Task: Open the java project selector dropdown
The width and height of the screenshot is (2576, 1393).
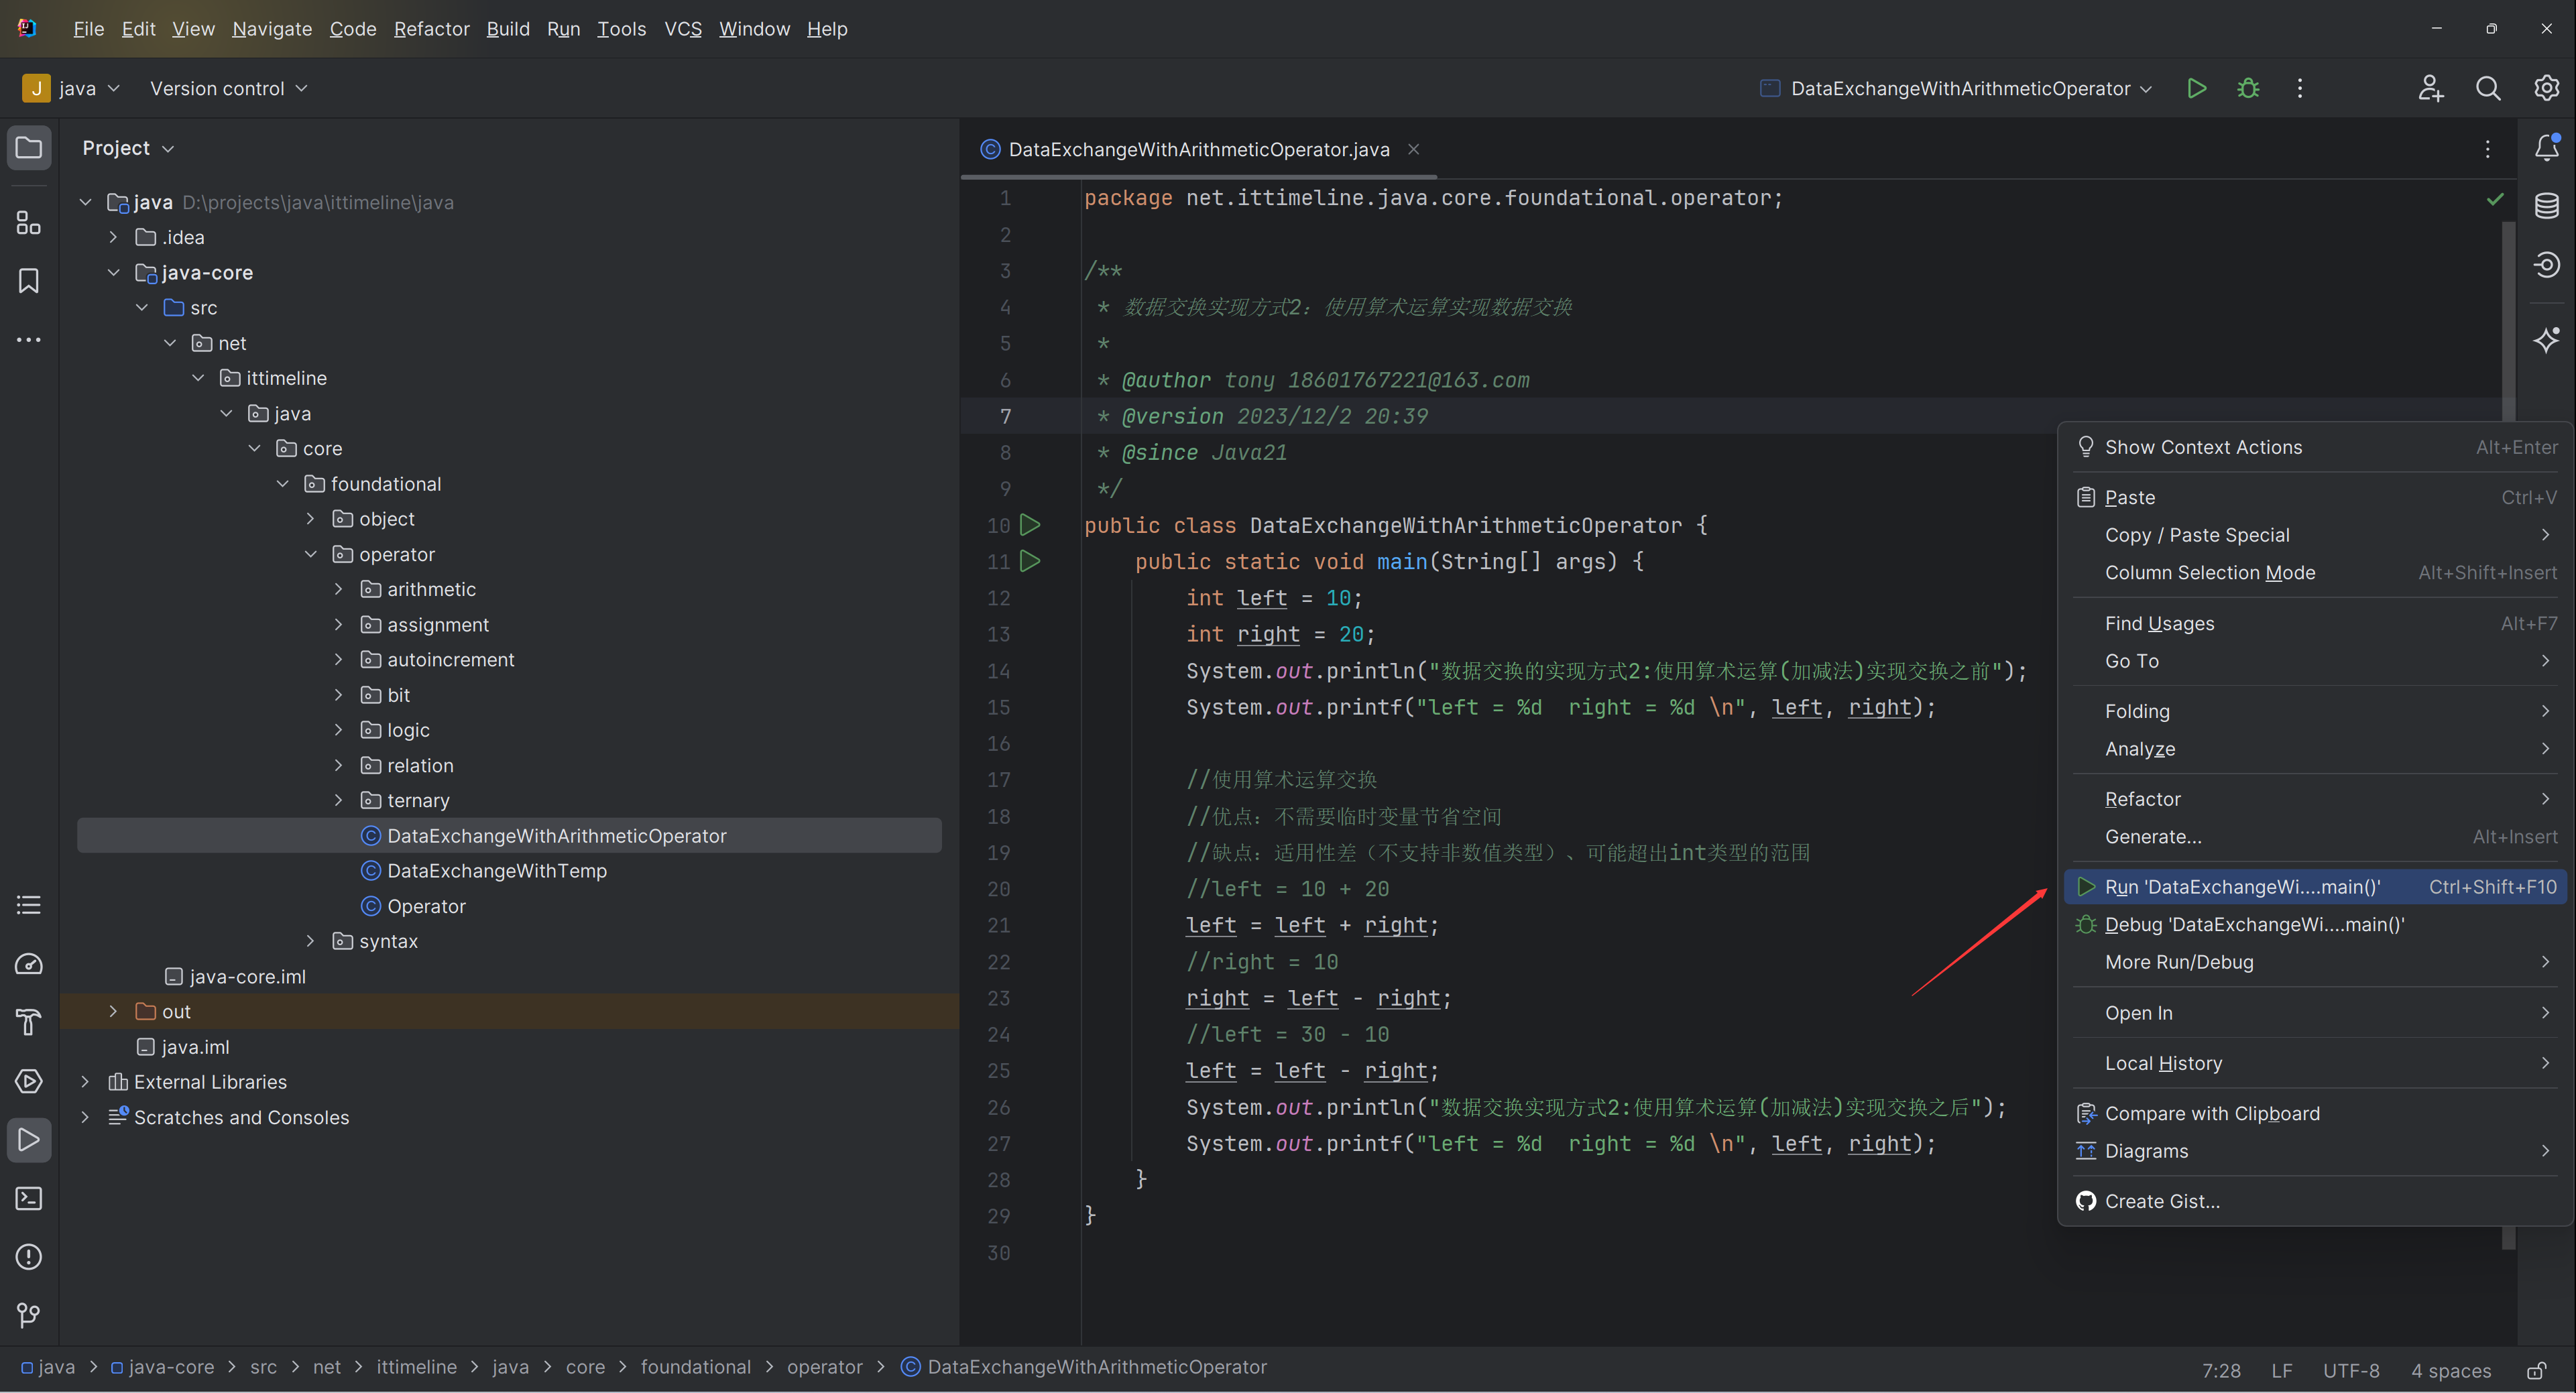Action: (x=71, y=88)
